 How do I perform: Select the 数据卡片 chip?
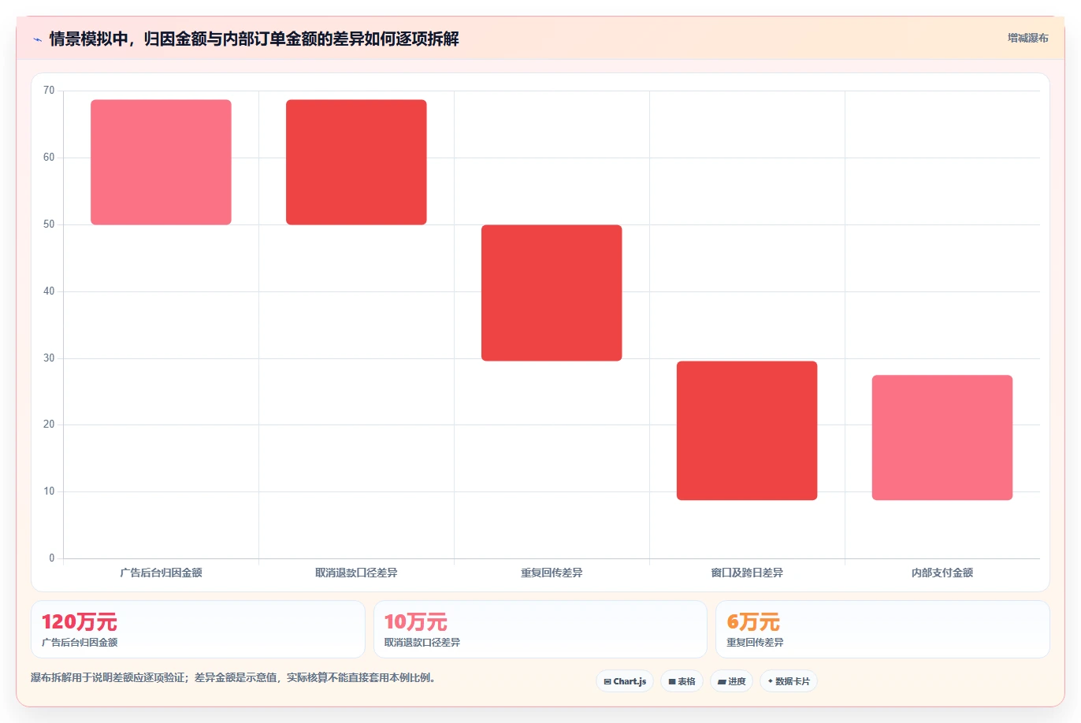coord(789,681)
